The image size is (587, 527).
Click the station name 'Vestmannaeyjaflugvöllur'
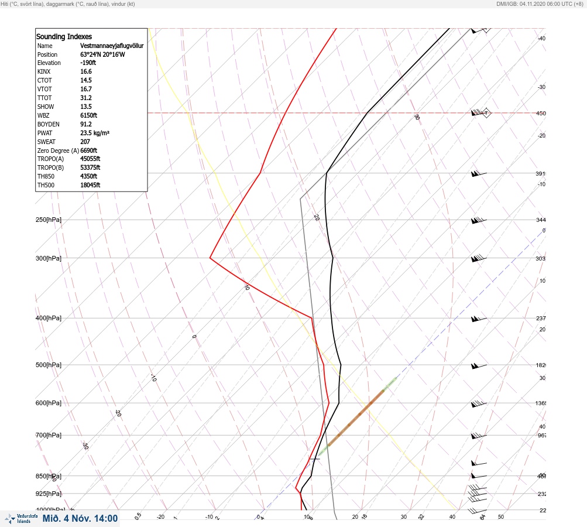coord(112,46)
